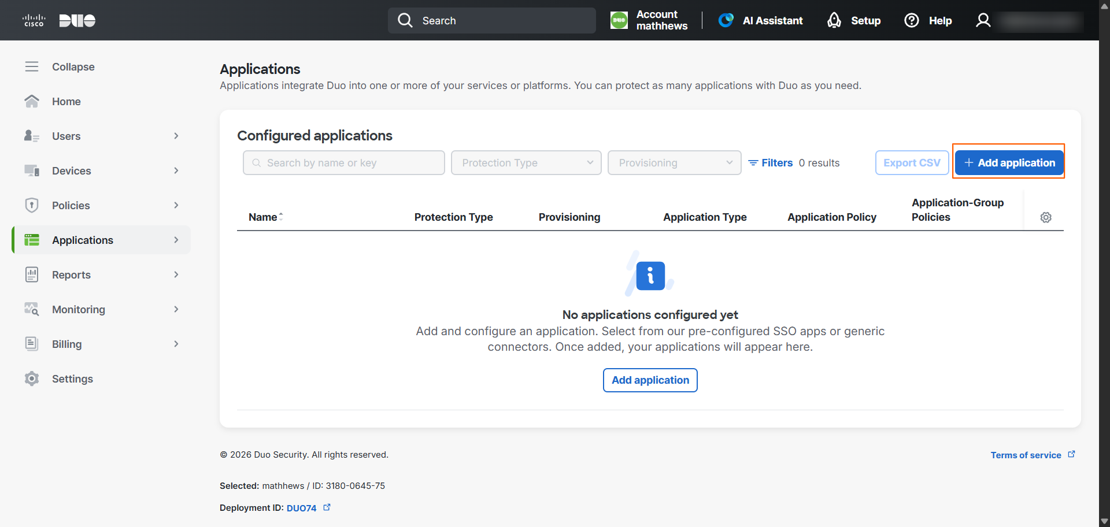Click the Setup rocket icon

(x=834, y=20)
